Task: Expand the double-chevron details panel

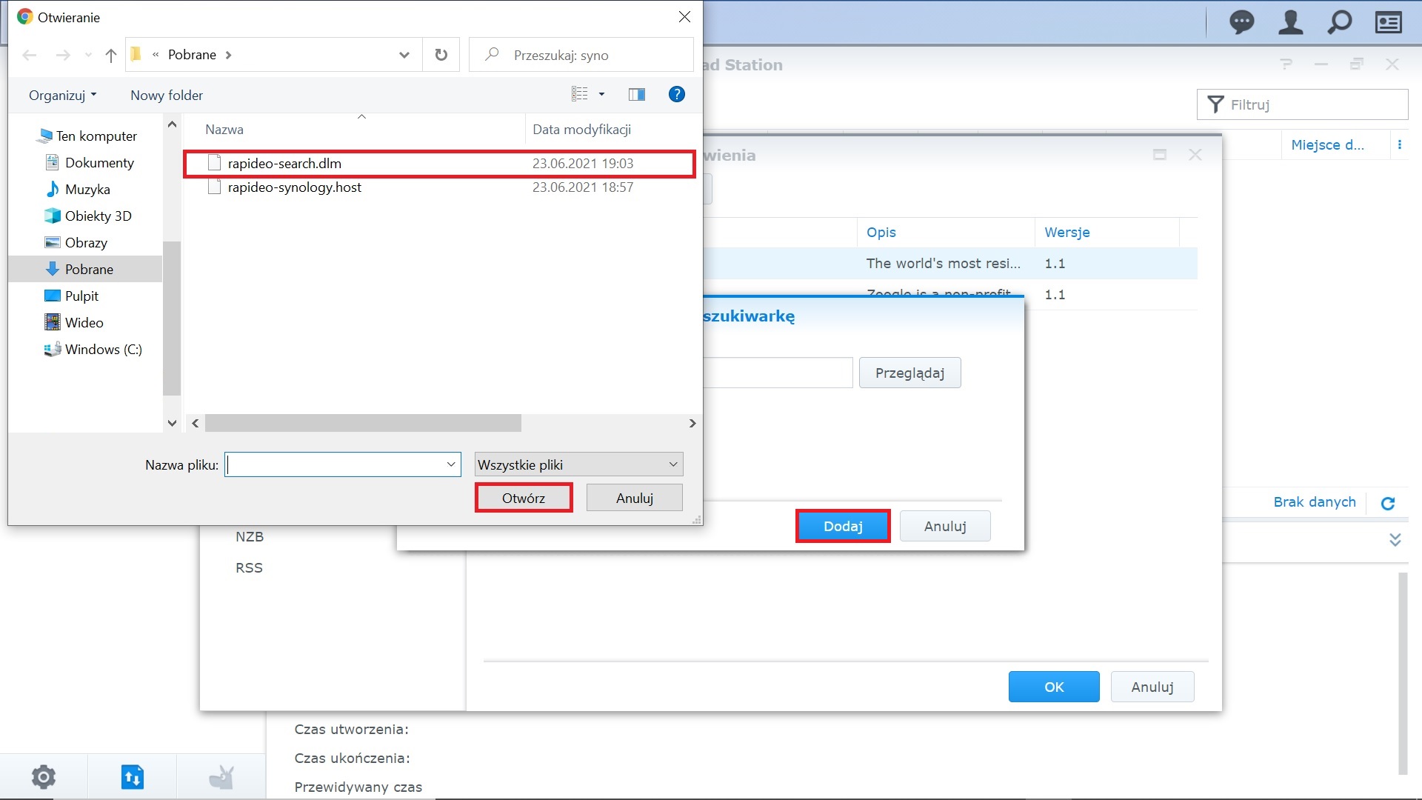Action: tap(1395, 540)
